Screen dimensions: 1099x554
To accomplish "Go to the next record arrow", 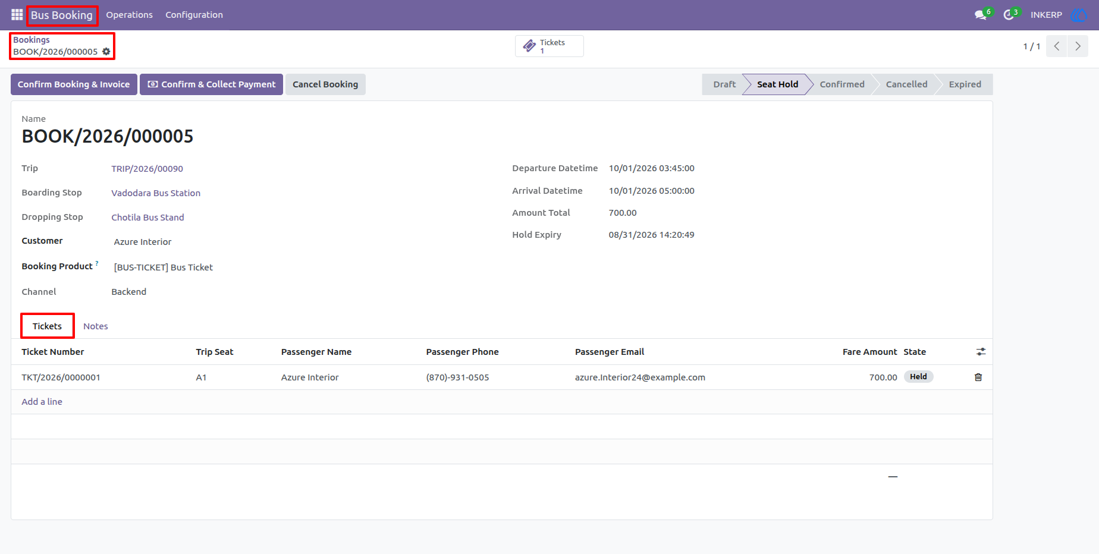I will tap(1078, 46).
